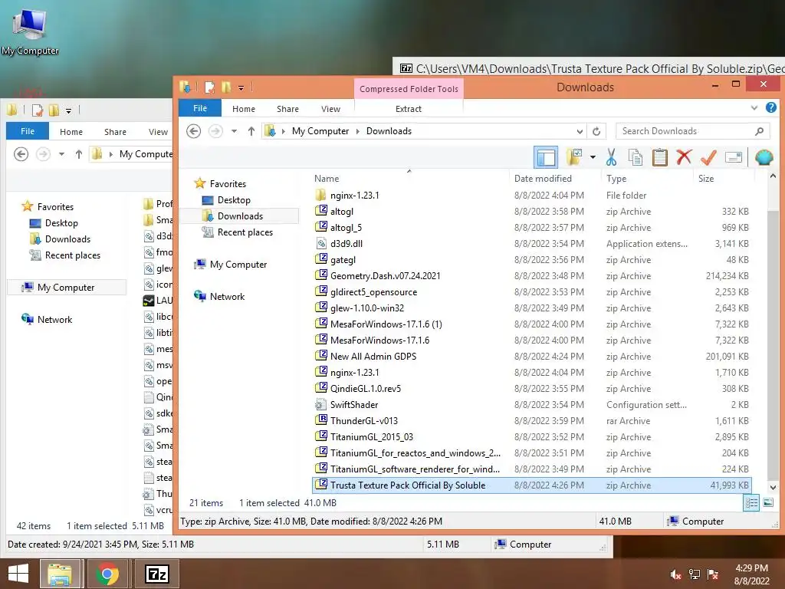Open Classic Shell settings shell icon
The height and width of the screenshot is (589, 785).
click(764, 157)
